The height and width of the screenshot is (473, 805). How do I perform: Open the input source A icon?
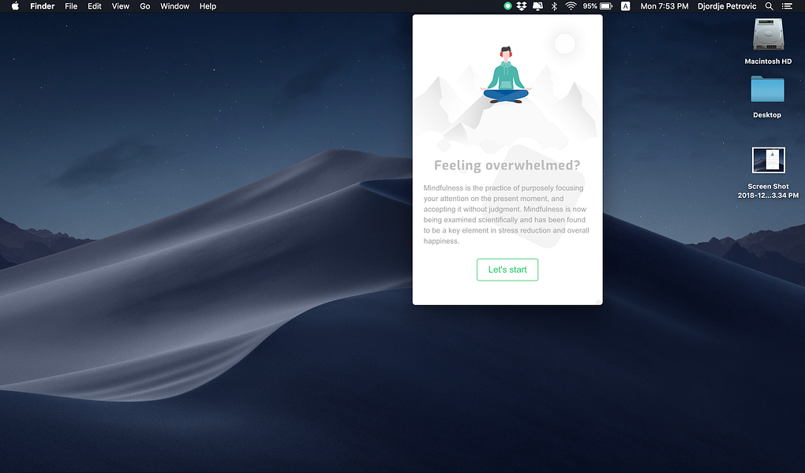click(625, 6)
